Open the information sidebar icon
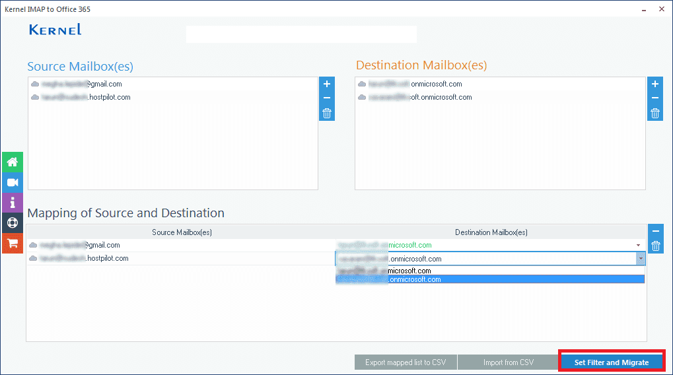Viewport: 673px width, 375px height. [x=13, y=203]
